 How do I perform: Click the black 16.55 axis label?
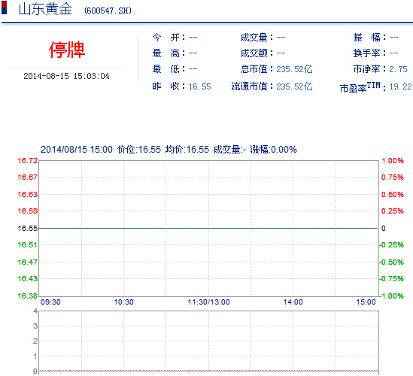pos(28,229)
